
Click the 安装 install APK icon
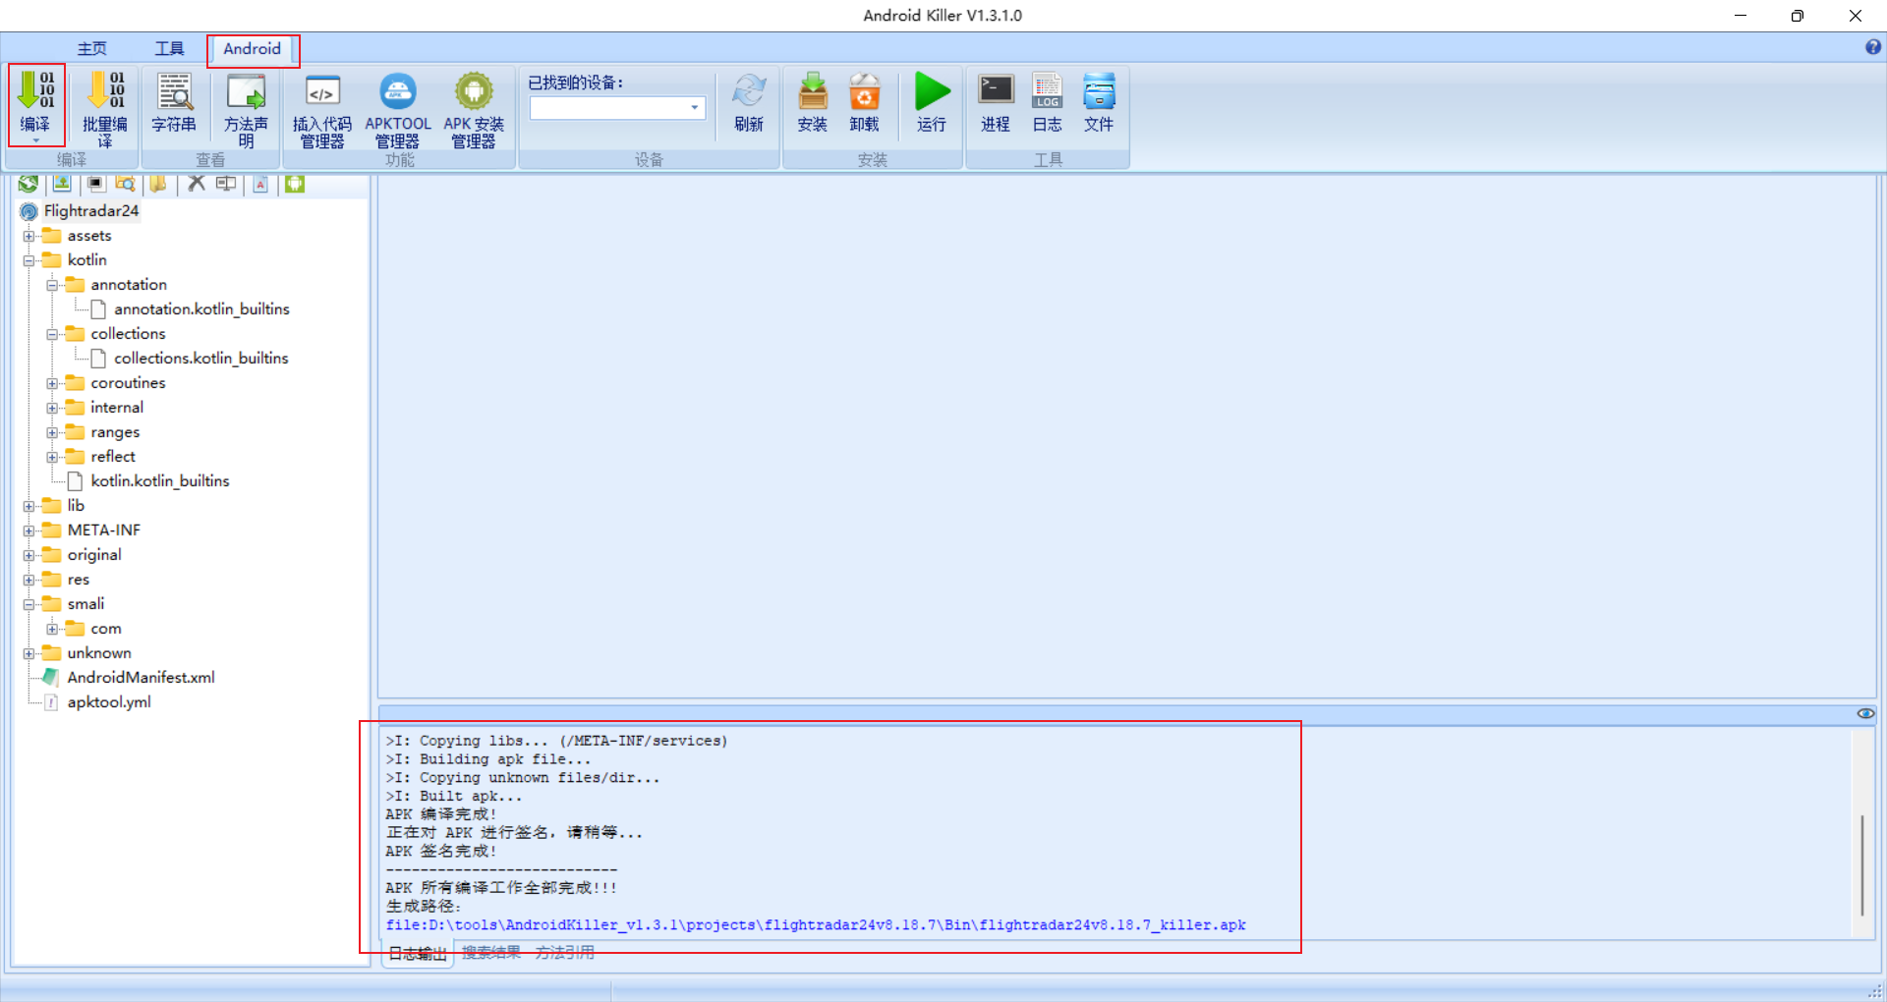pyautogui.click(x=812, y=103)
